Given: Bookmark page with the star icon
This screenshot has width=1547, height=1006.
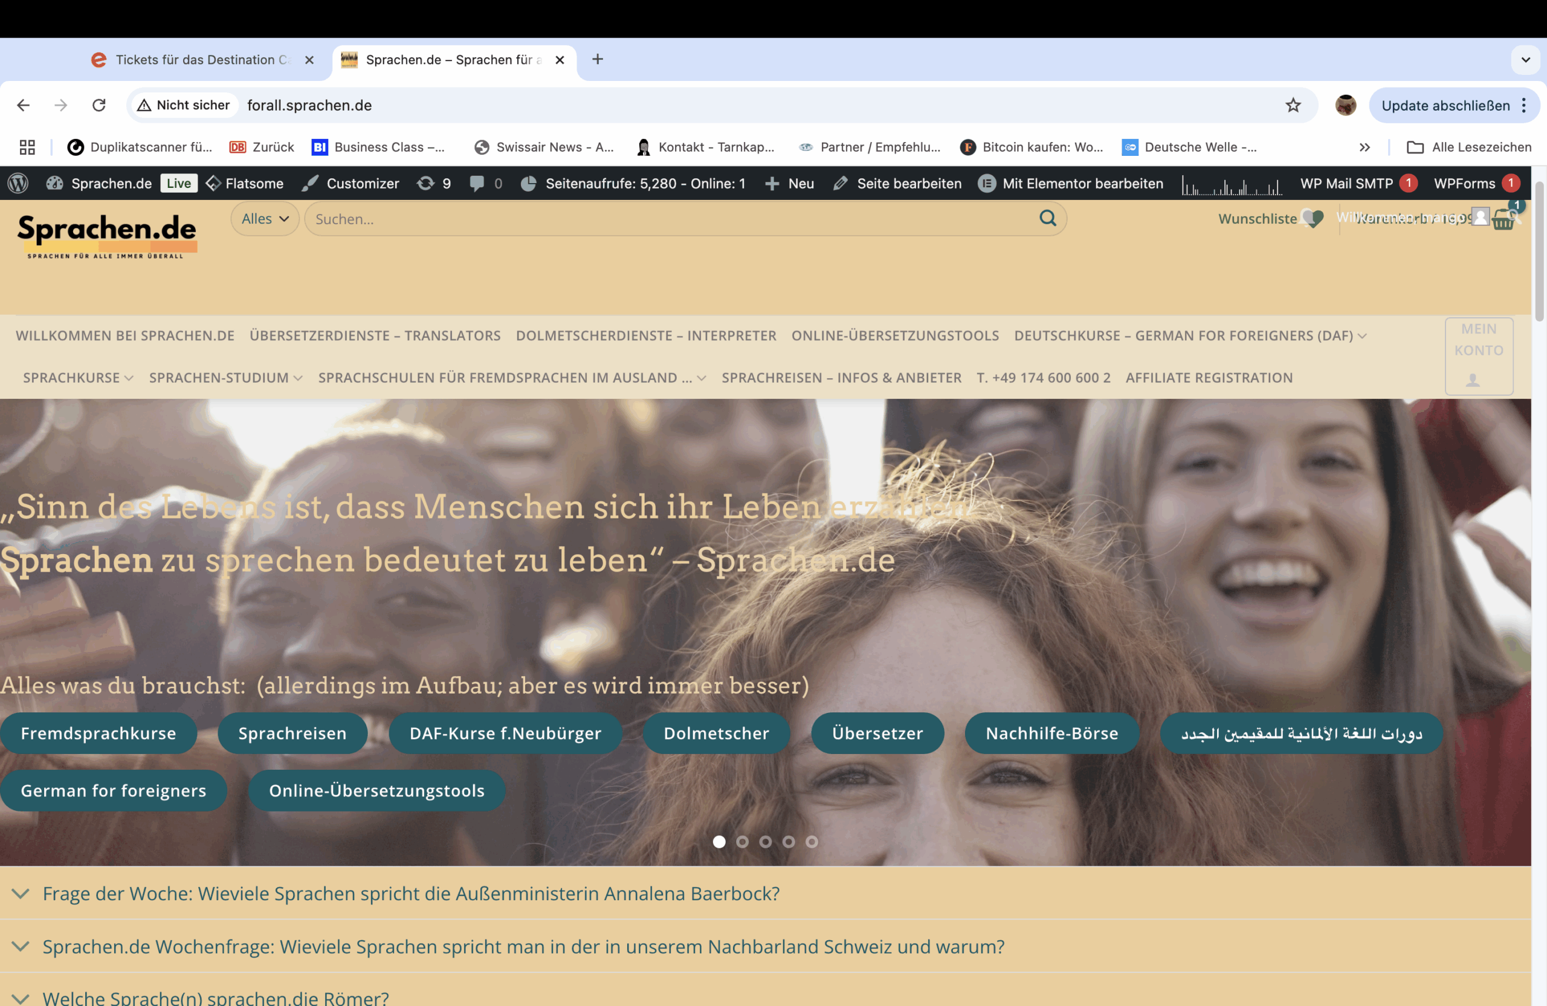Looking at the screenshot, I should [1293, 105].
